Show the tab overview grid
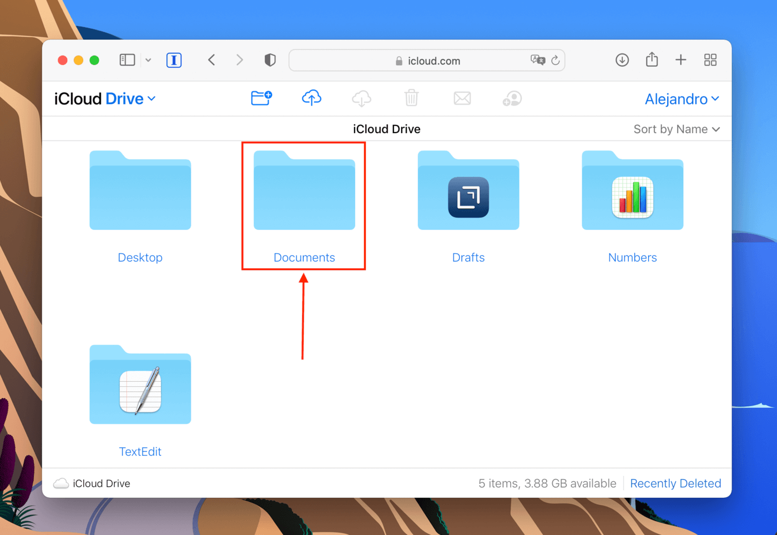 (x=710, y=60)
